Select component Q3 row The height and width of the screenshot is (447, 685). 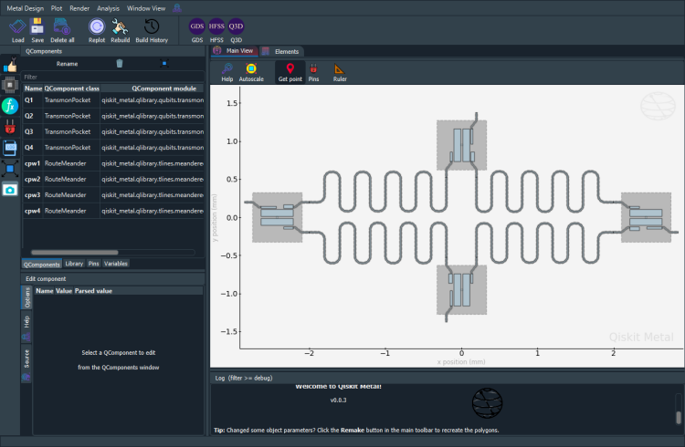[x=113, y=132]
